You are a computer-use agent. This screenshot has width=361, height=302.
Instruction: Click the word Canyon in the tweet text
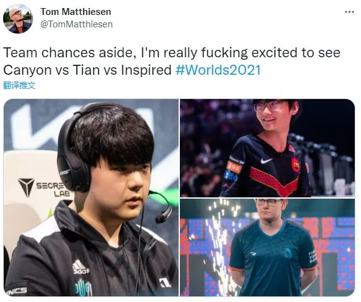[x=27, y=70]
